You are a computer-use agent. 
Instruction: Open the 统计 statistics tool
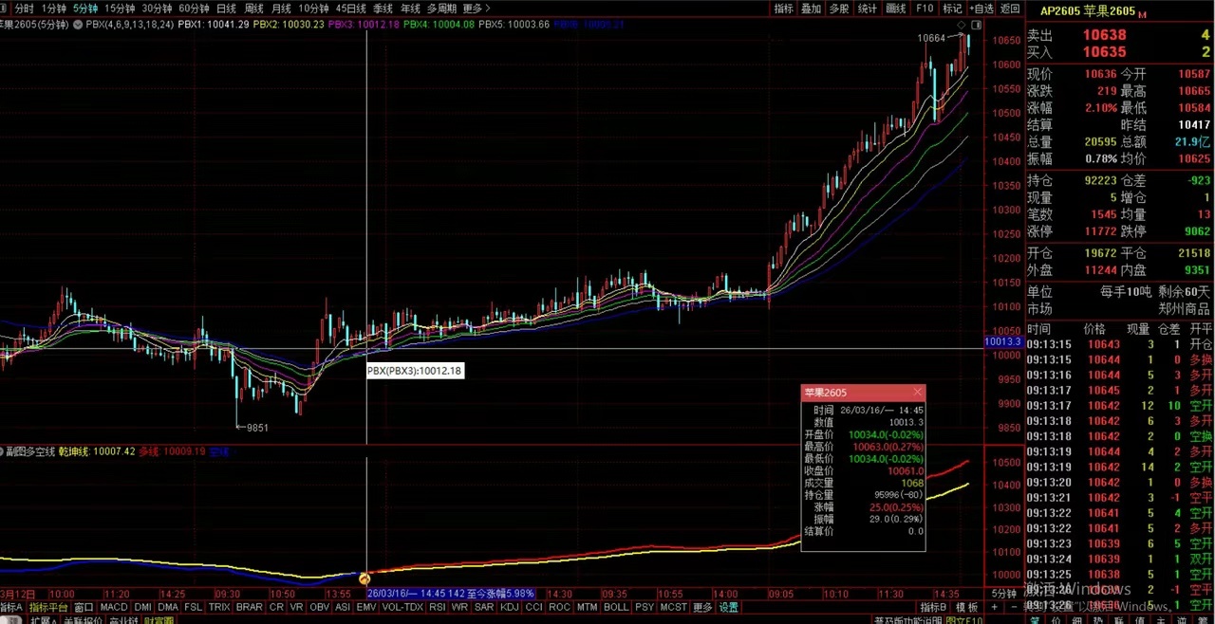tap(868, 9)
